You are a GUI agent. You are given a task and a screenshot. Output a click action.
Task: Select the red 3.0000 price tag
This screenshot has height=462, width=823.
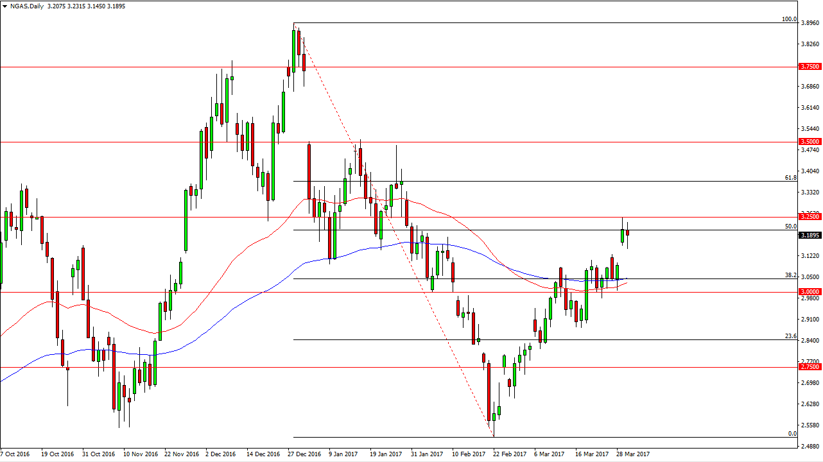(810, 292)
